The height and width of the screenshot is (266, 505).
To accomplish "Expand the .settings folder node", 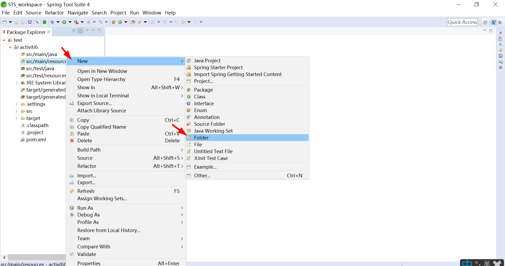I will [17, 104].
